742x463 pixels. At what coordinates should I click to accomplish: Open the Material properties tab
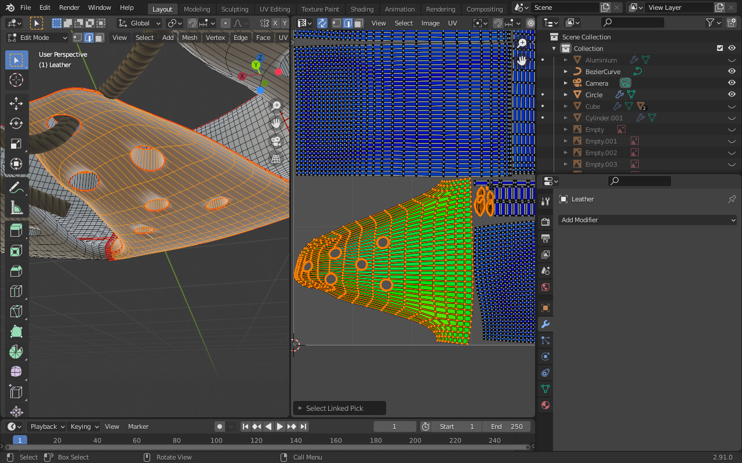tap(545, 405)
